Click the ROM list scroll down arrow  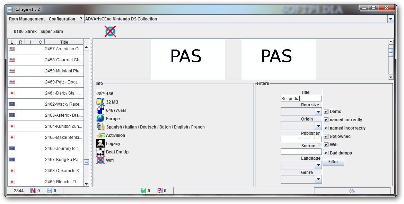(x=86, y=184)
